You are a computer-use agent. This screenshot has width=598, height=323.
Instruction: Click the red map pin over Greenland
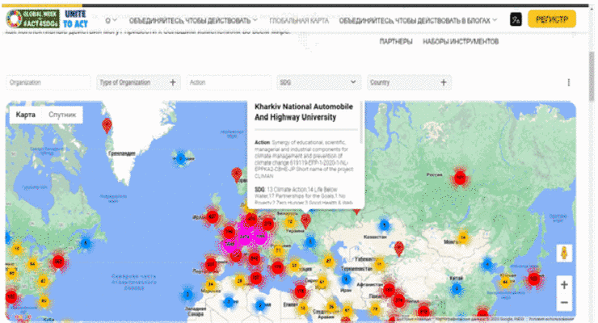click(x=107, y=124)
